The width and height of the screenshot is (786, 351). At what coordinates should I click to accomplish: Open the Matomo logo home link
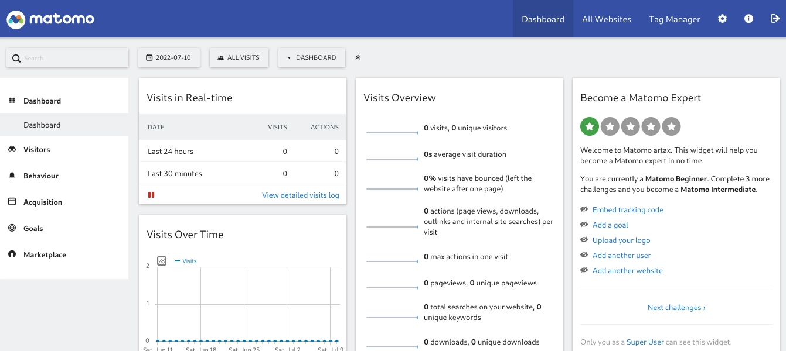click(50, 19)
